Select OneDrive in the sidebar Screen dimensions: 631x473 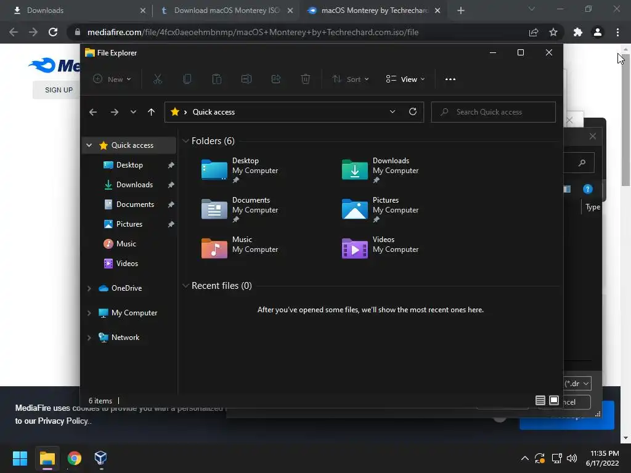(126, 288)
